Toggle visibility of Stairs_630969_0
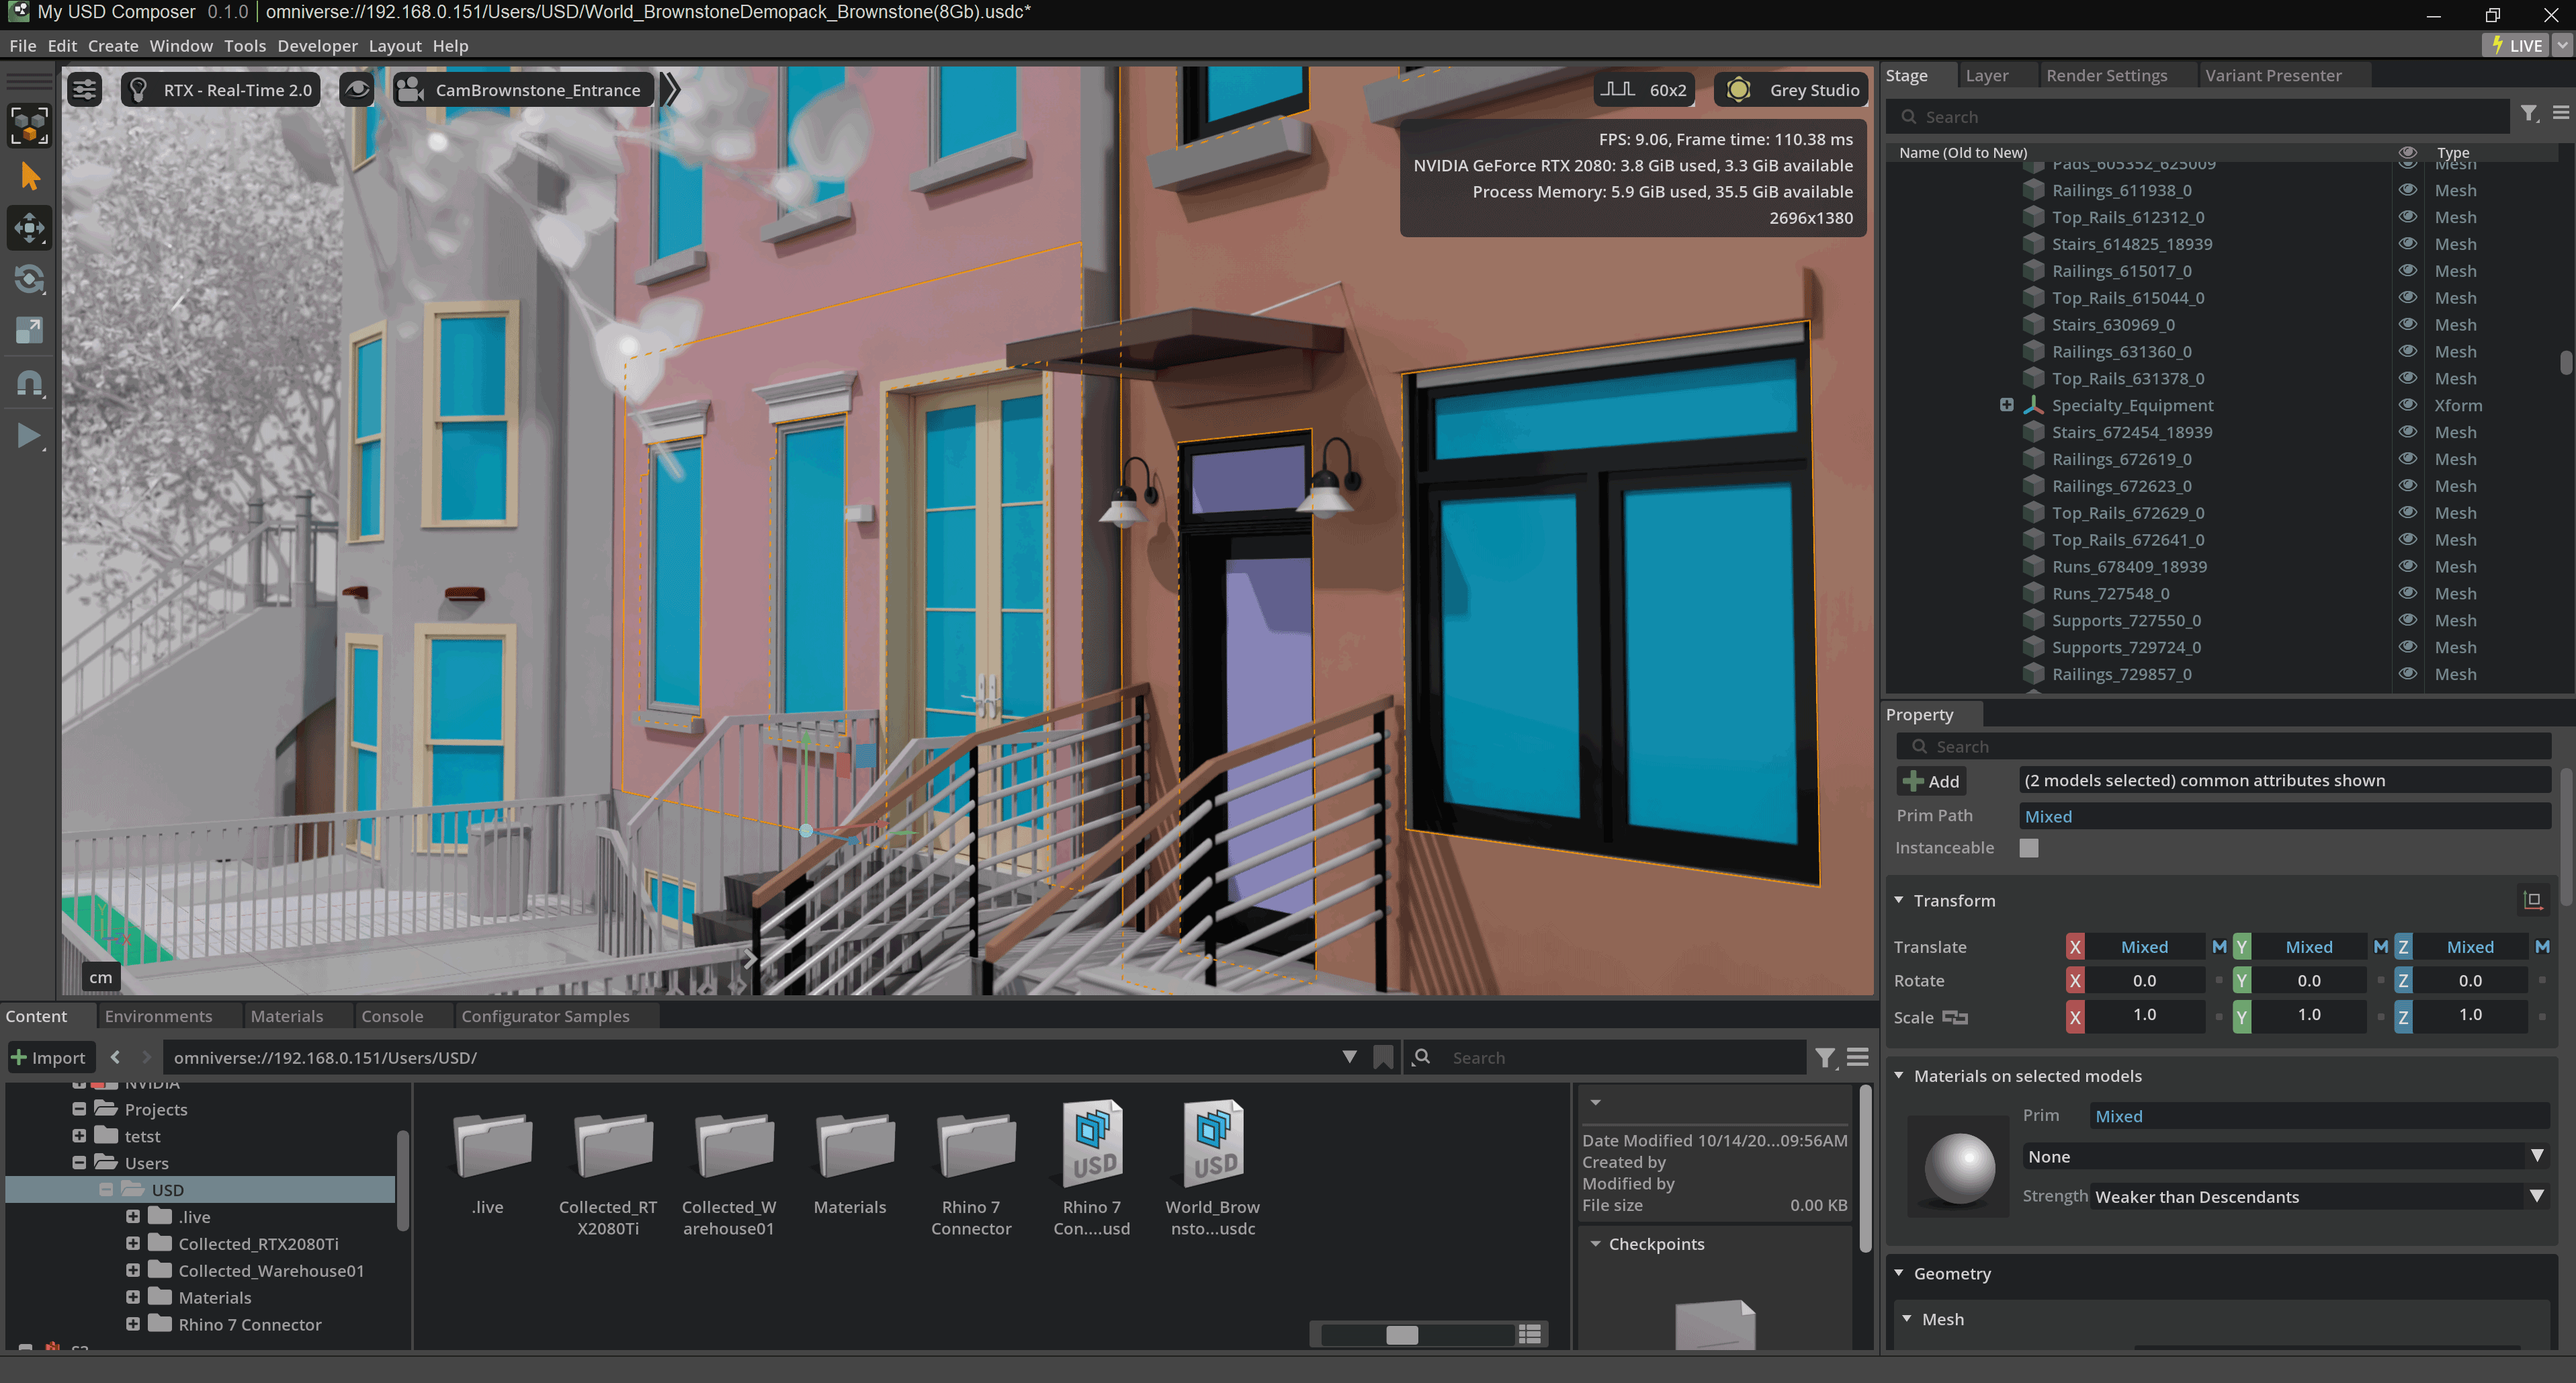Viewport: 2576px width, 1383px height. pyautogui.click(x=2408, y=324)
